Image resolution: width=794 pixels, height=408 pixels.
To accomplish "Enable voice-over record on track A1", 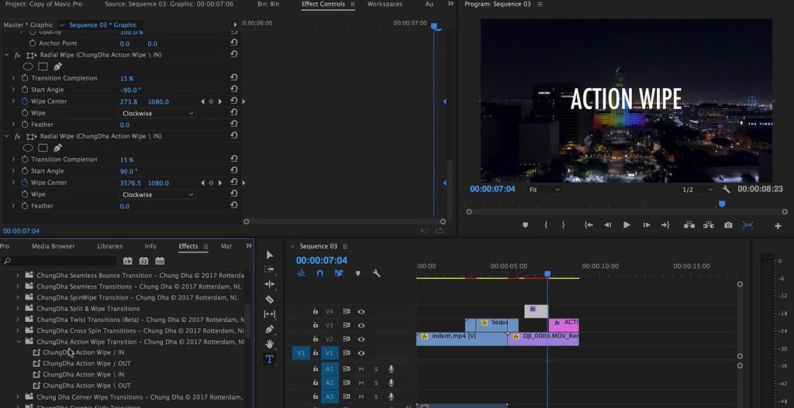I will coord(391,369).
